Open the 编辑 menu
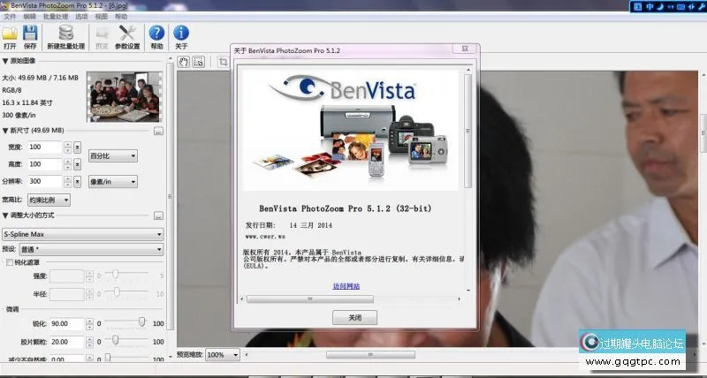Image resolution: width=707 pixels, height=378 pixels. click(30, 16)
